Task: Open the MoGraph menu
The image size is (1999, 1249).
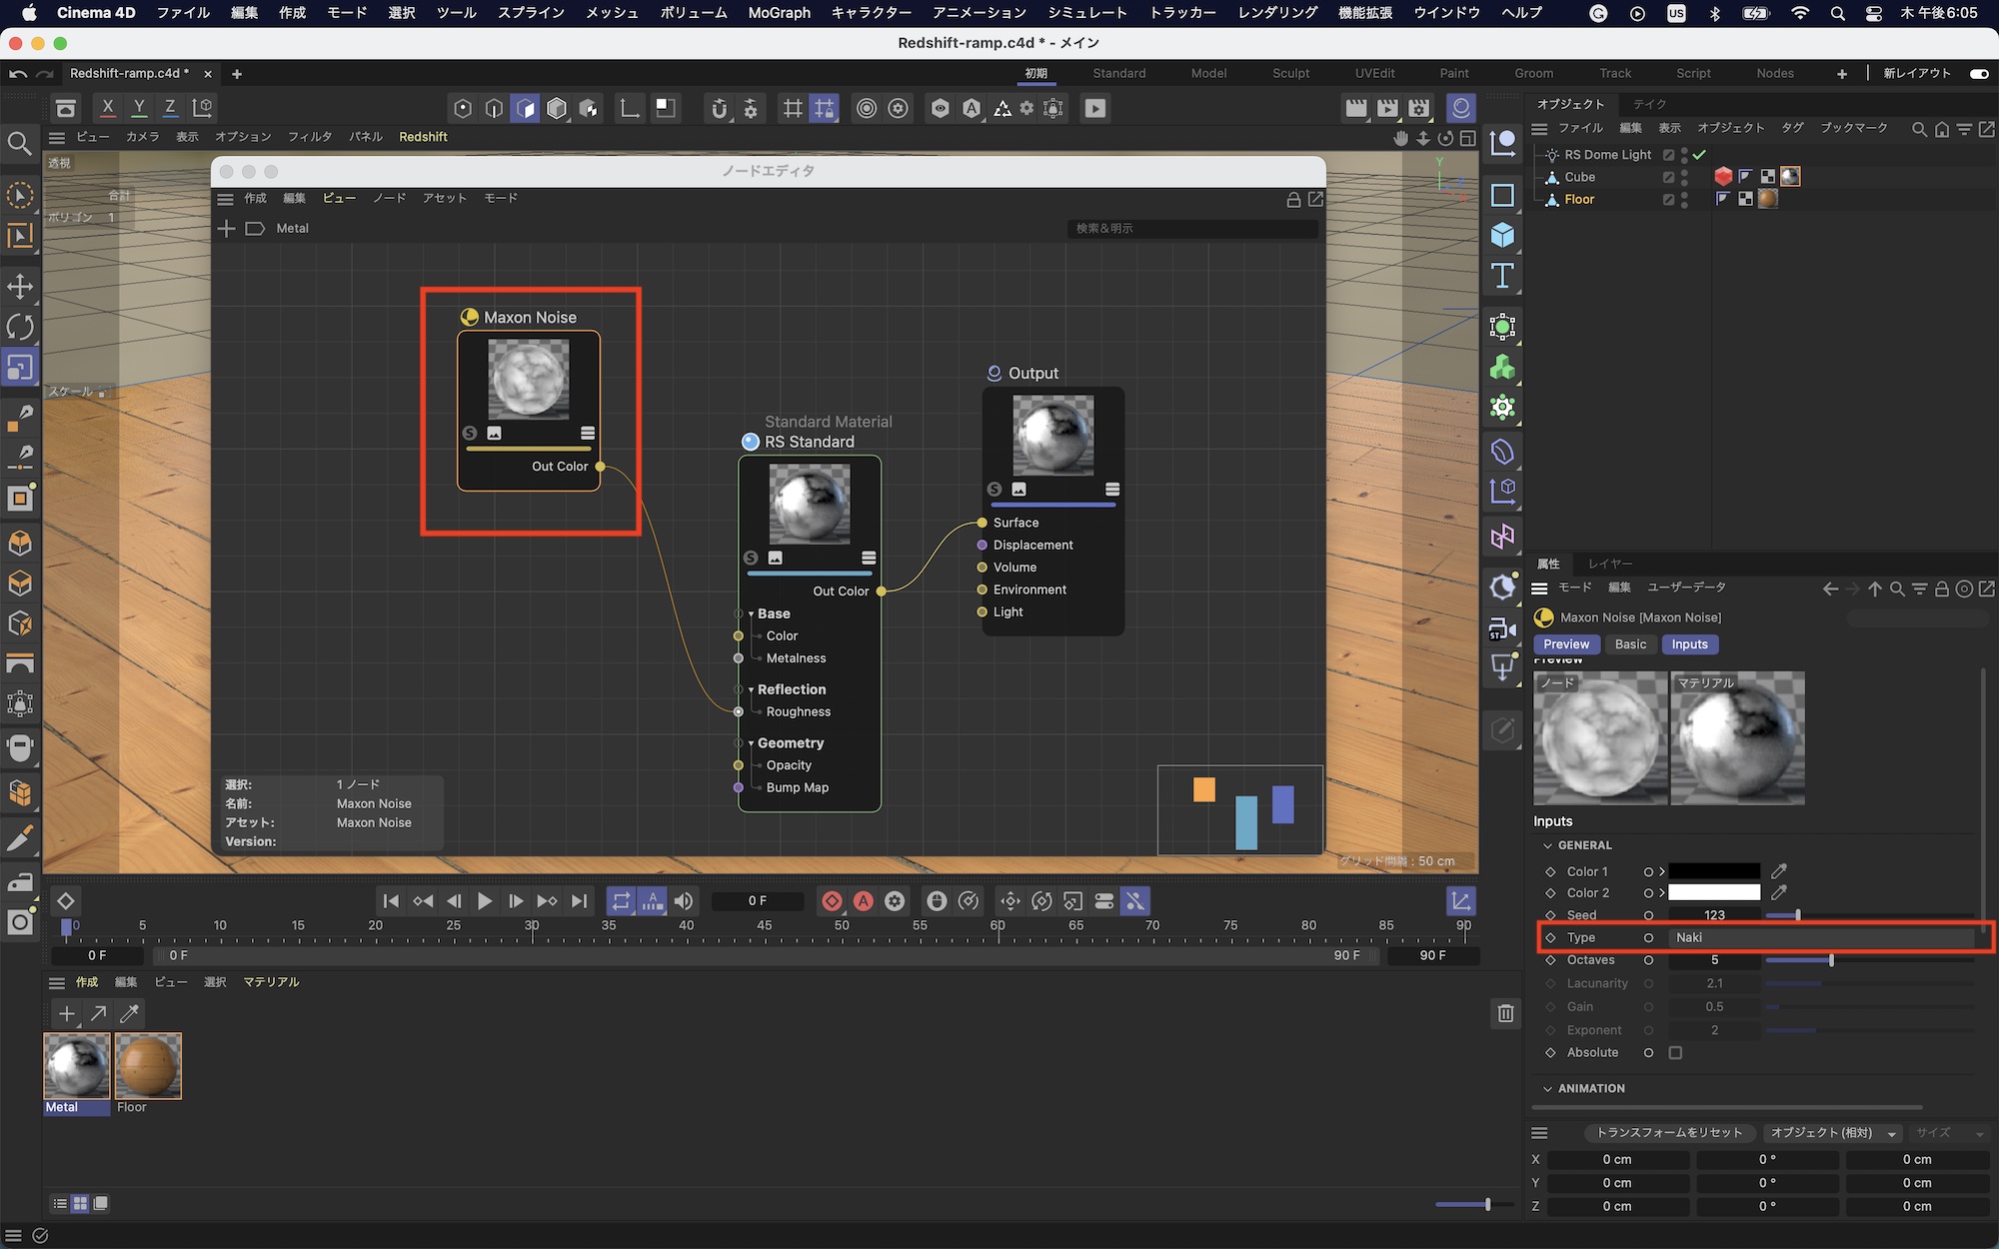Action: coord(779,13)
